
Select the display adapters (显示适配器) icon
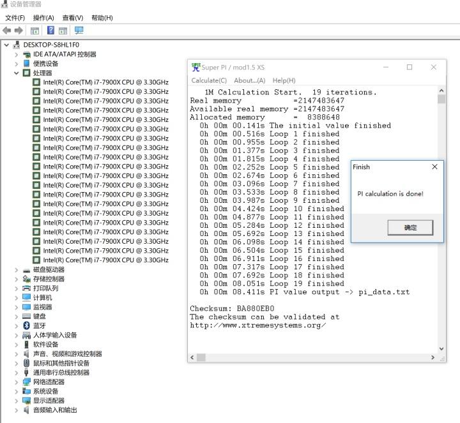tap(26, 401)
